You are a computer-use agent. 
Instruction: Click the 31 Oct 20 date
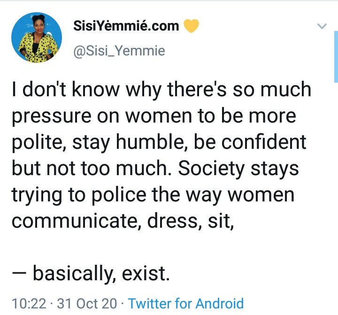pyautogui.click(x=87, y=303)
